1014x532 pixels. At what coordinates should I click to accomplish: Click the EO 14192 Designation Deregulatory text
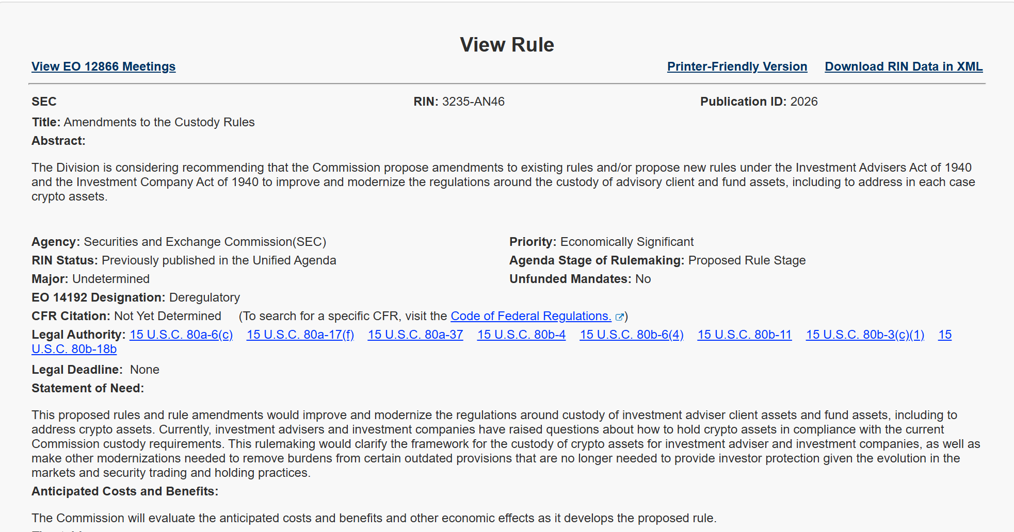click(x=136, y=297)
